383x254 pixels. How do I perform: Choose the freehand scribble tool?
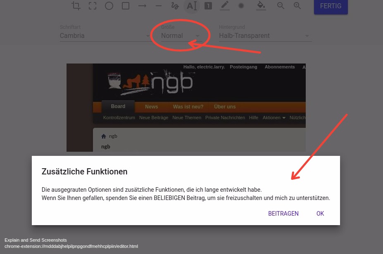click(175, 6)
